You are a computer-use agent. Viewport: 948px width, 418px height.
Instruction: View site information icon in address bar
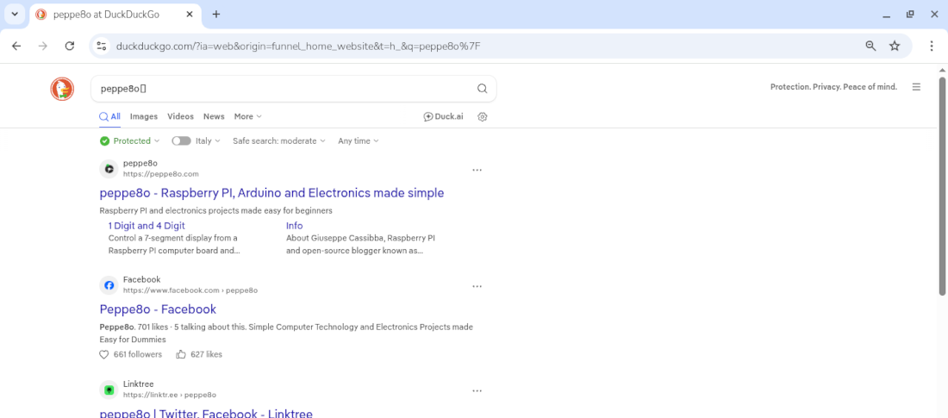pyautogui.click(x=101, y=46)
